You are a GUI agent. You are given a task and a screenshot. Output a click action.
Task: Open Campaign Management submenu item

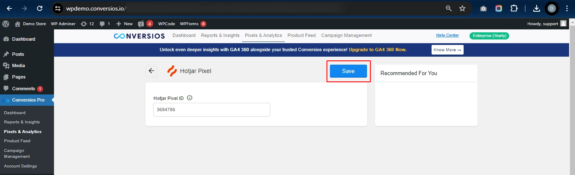[17, 153]
